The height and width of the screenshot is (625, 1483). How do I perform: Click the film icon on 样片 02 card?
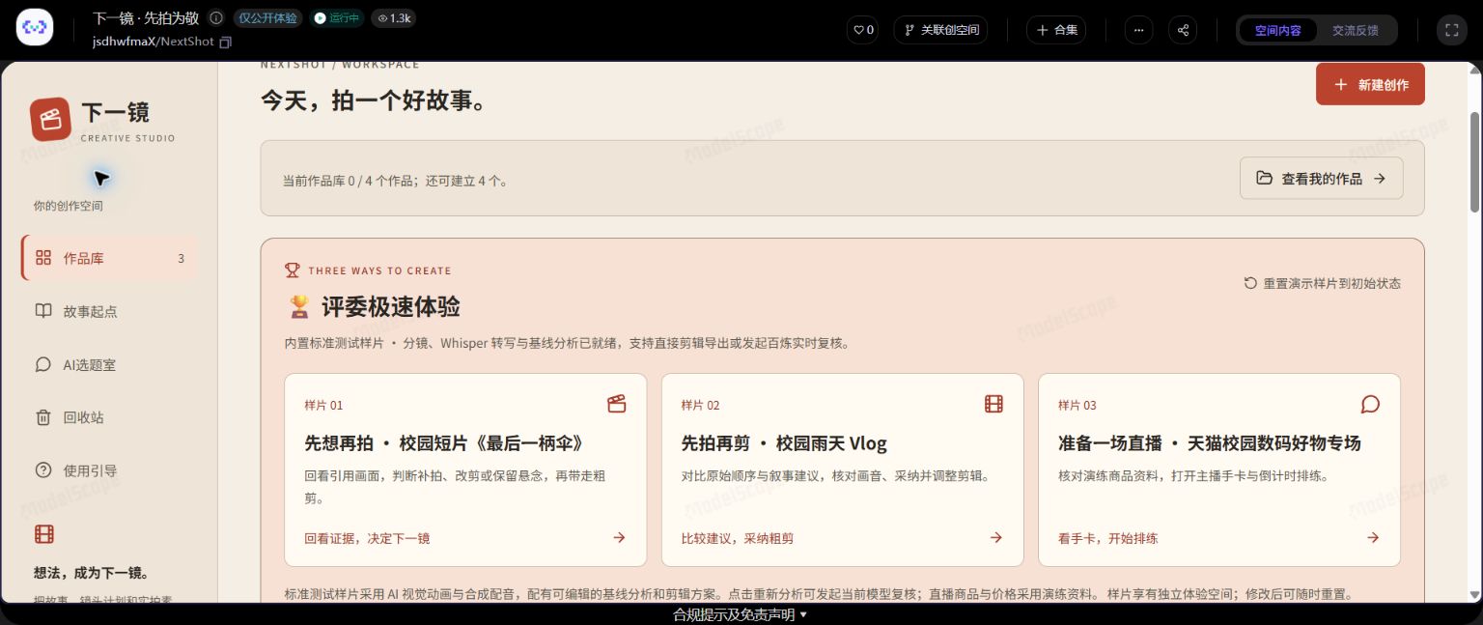tap(993, 404)
